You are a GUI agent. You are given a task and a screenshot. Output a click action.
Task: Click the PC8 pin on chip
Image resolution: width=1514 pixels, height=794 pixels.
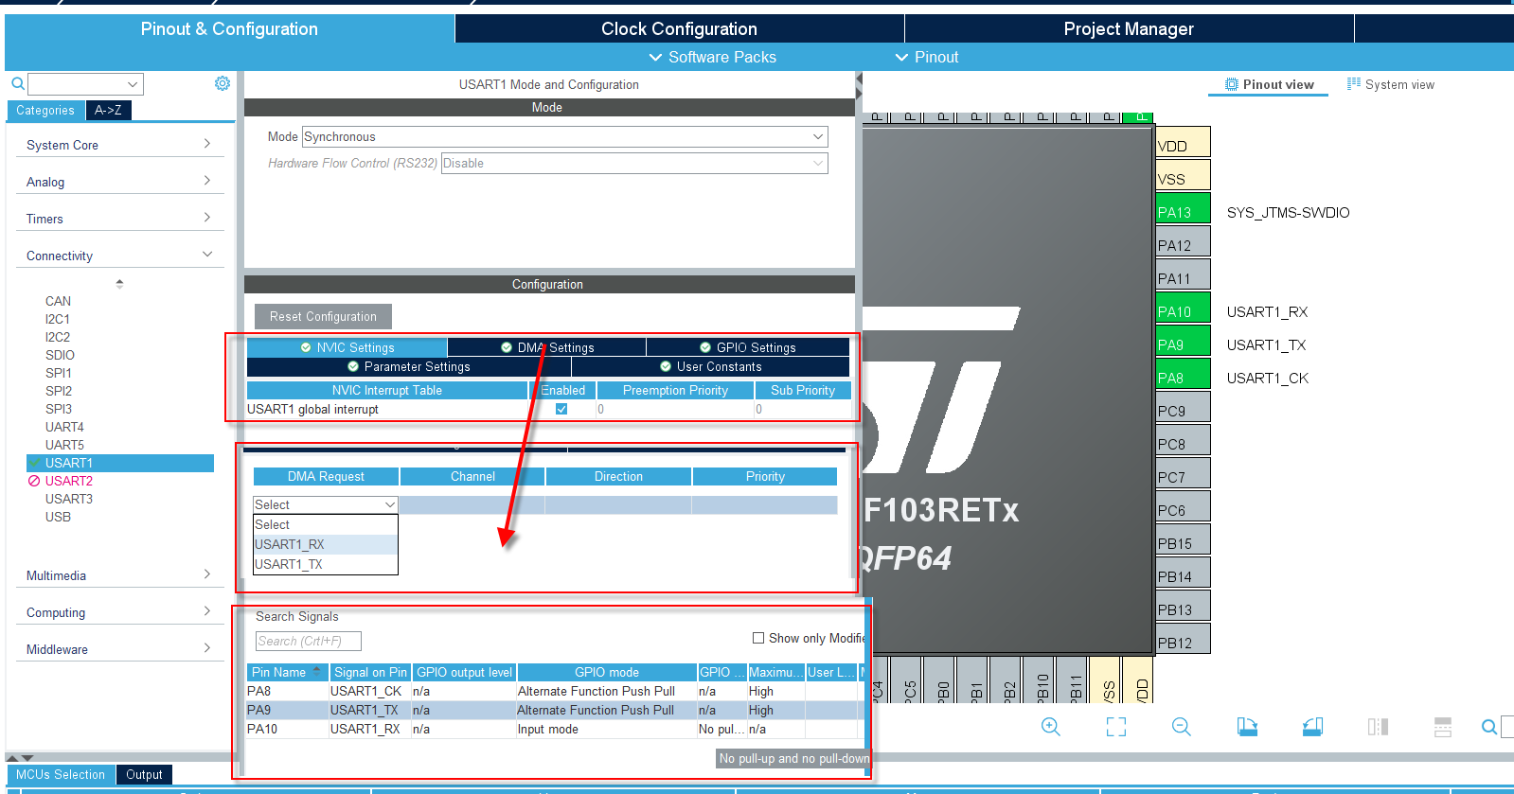(1183, 440)
